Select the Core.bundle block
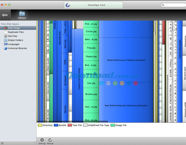186x145 pixels. pyautogui.click(x=48, y=88)
